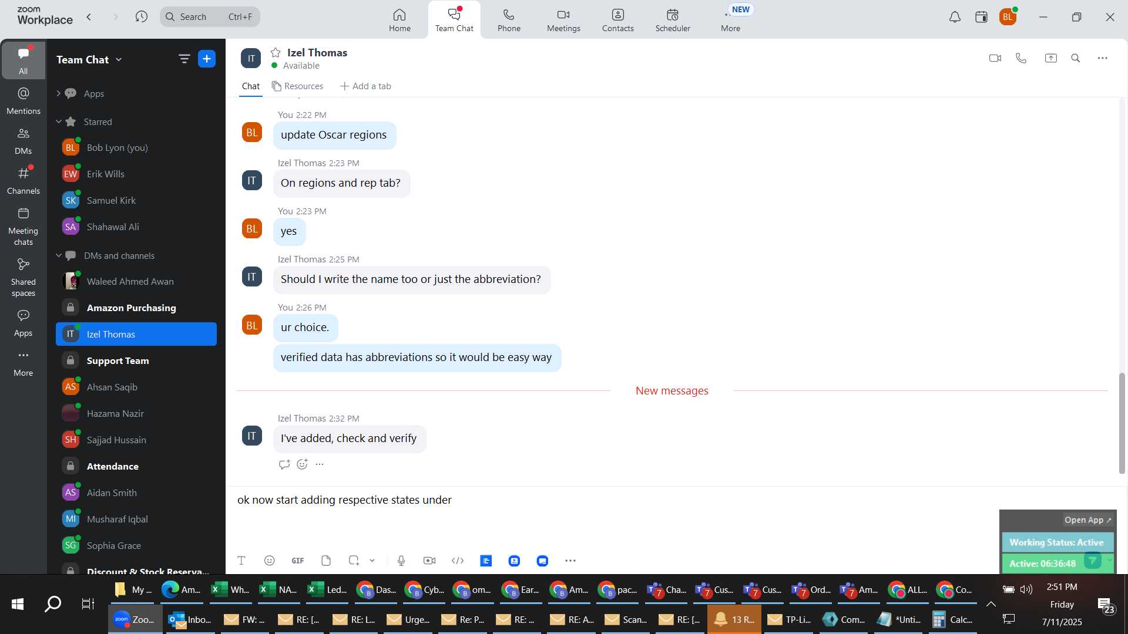Insert a code snippet

(458, 561)
